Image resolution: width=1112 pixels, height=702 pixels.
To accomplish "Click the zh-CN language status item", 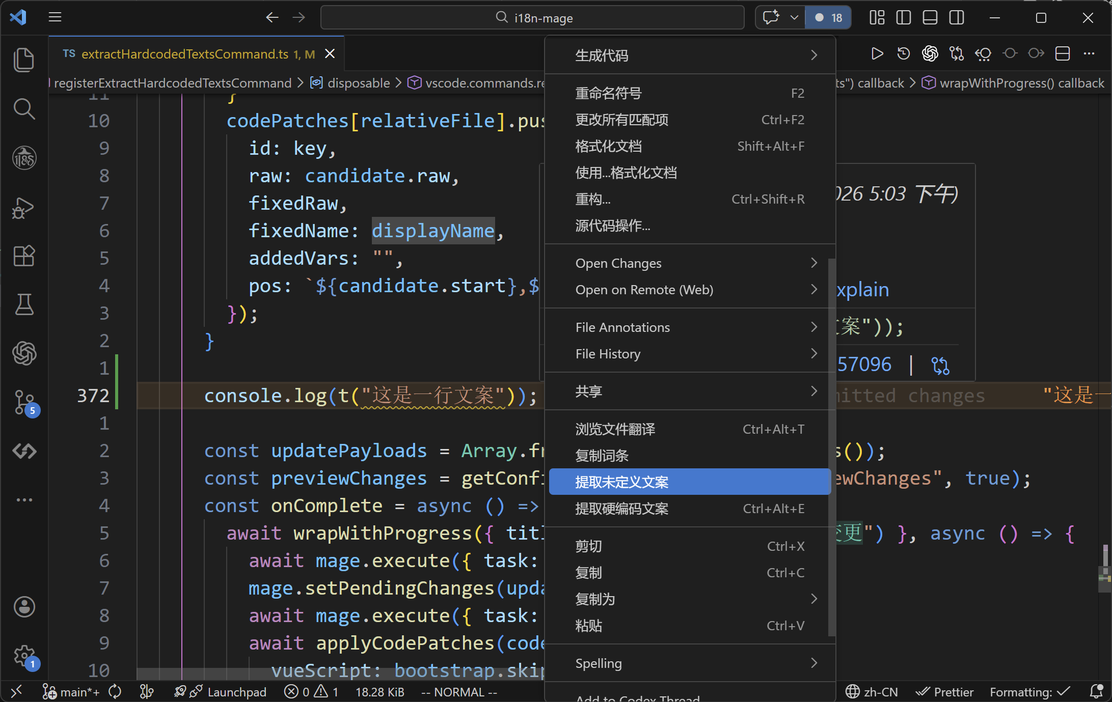I will tap(872, 692).
